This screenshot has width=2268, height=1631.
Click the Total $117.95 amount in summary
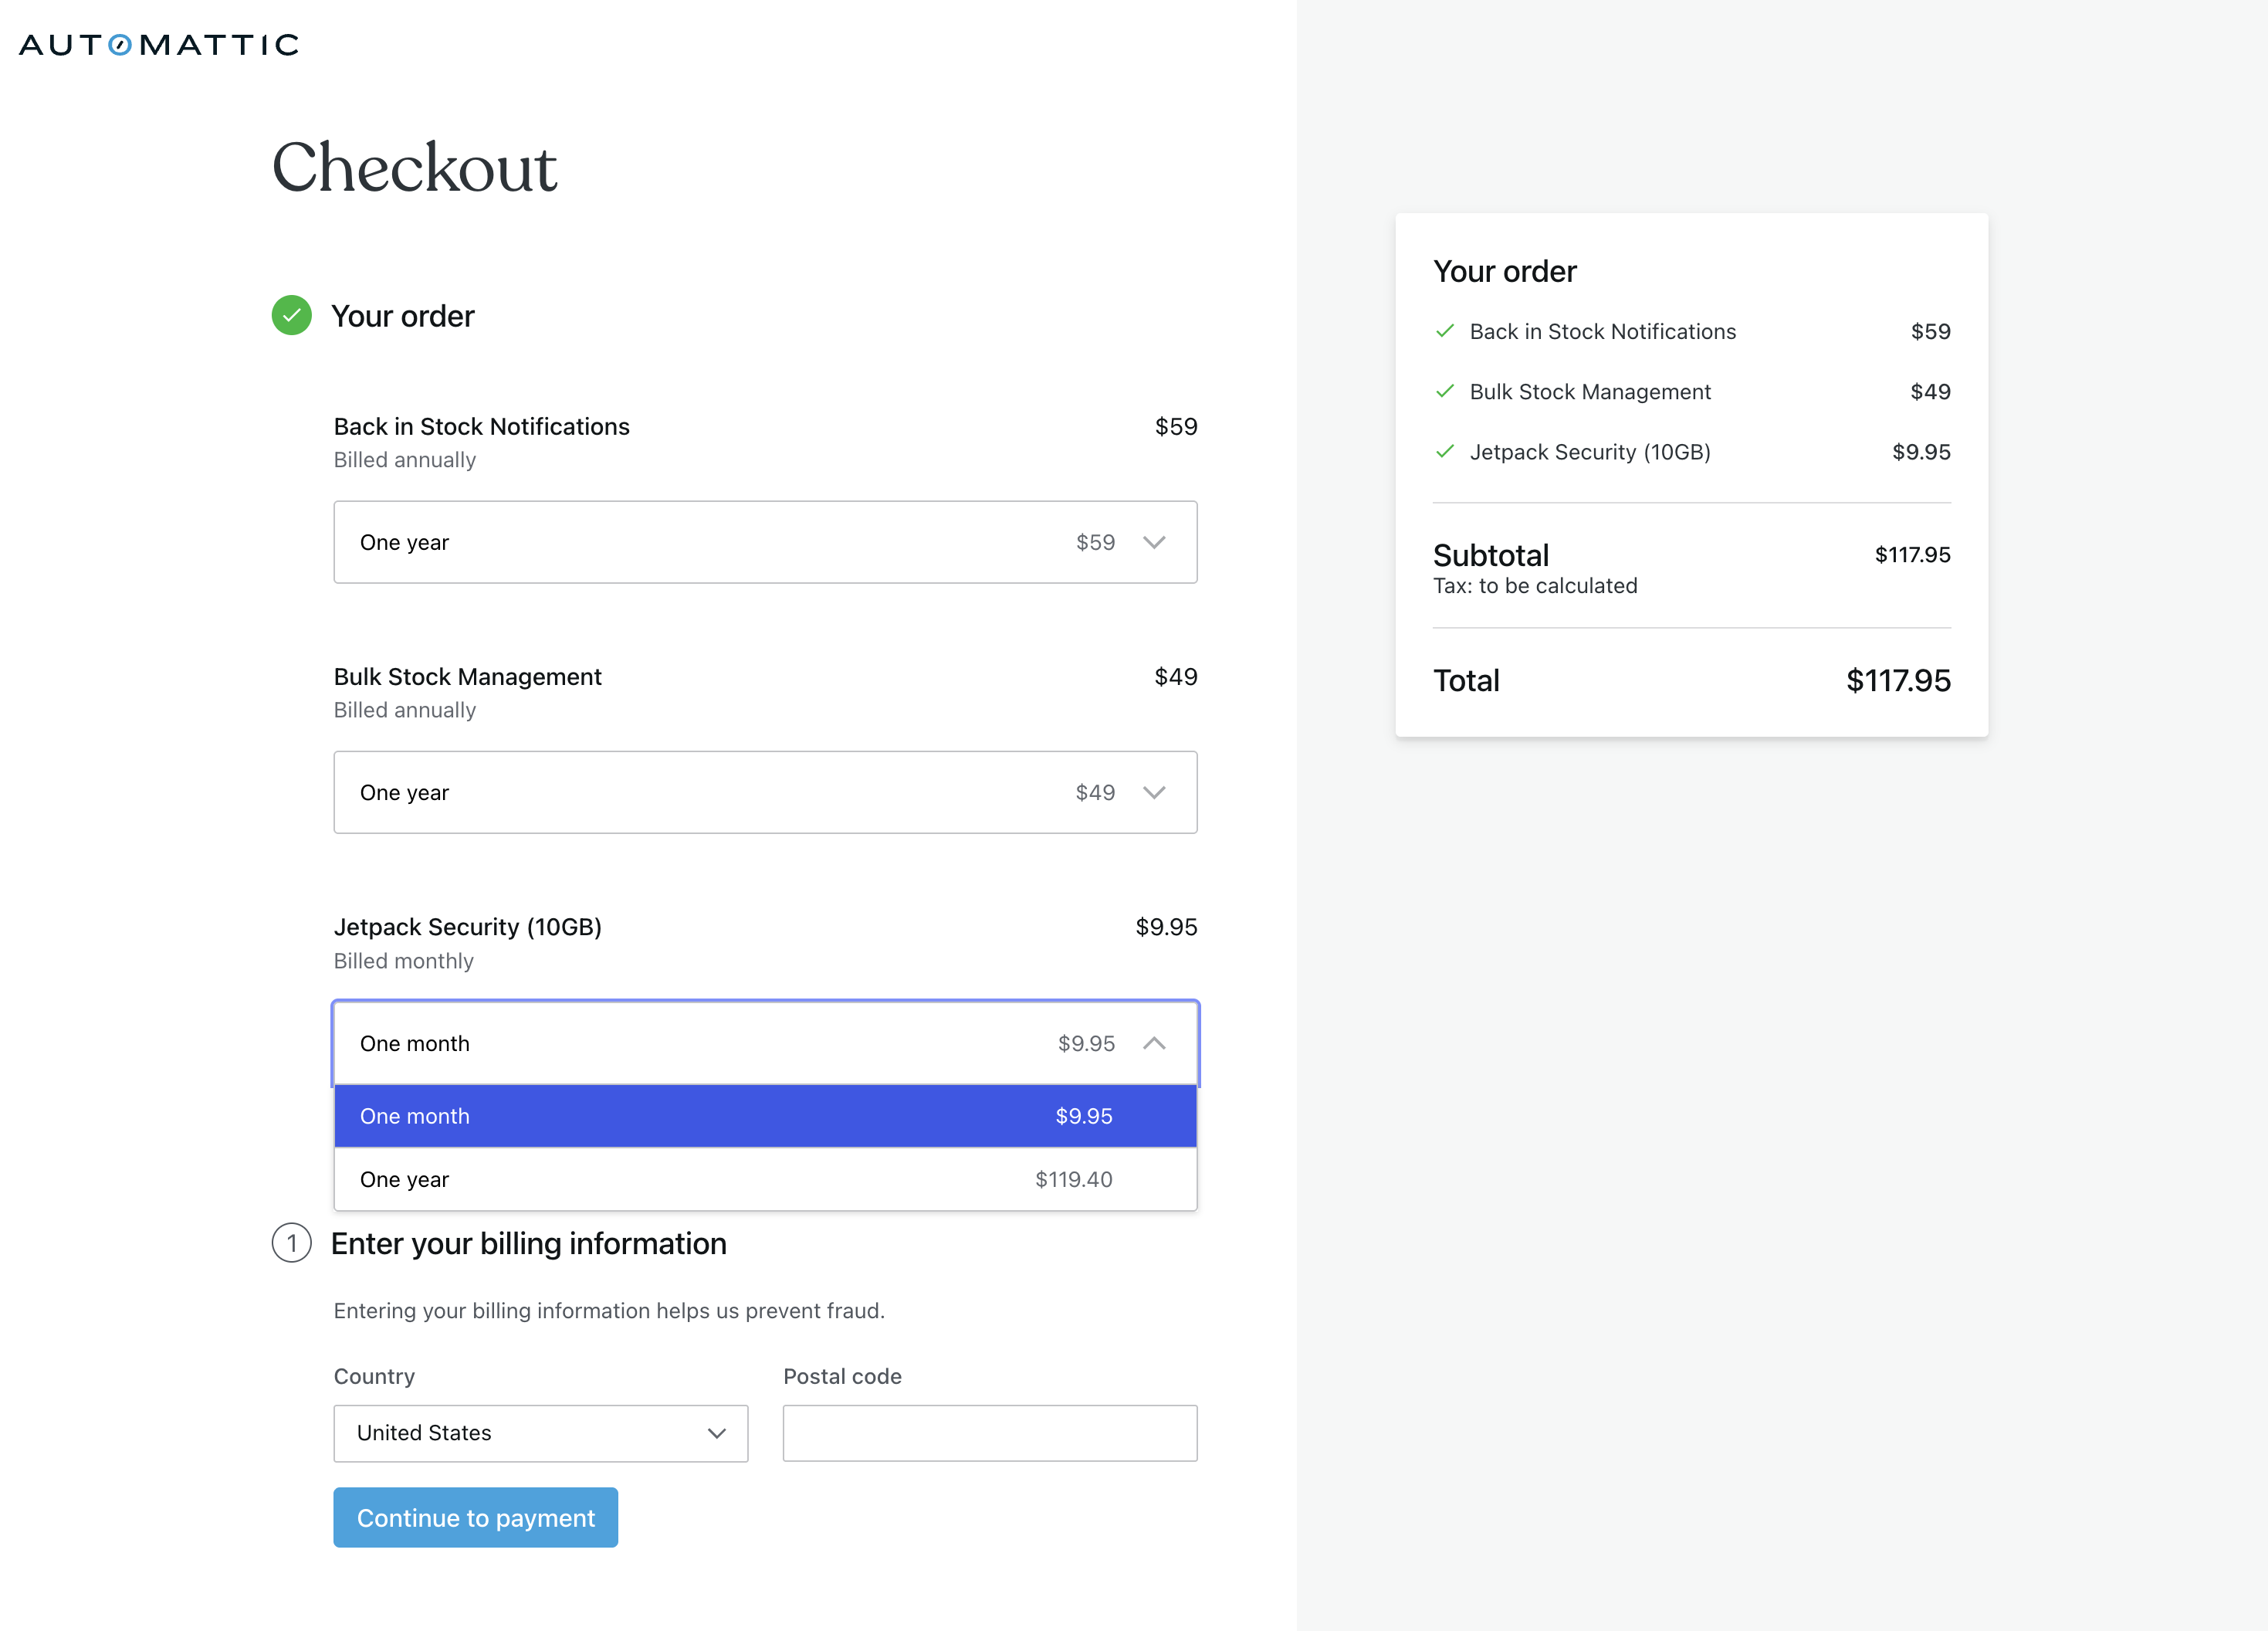pos(1897,680)
